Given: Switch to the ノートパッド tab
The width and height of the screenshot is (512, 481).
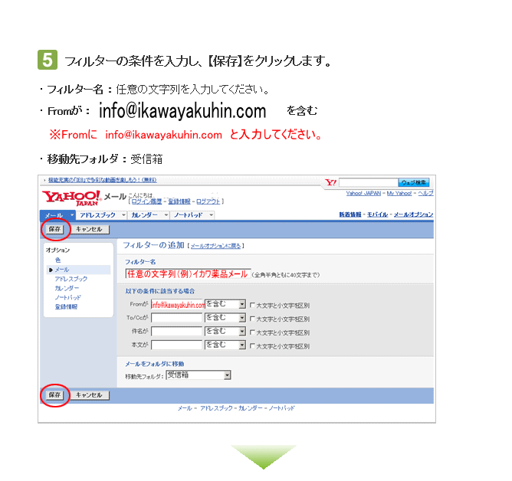Looking at the screenshot, I should tap(189, 215).
